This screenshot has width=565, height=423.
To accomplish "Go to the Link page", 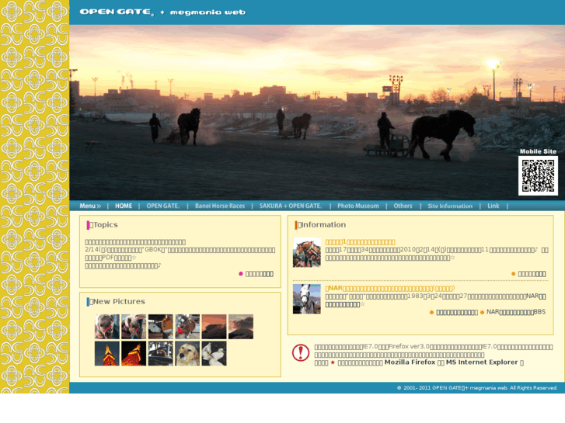I will 494,206.
